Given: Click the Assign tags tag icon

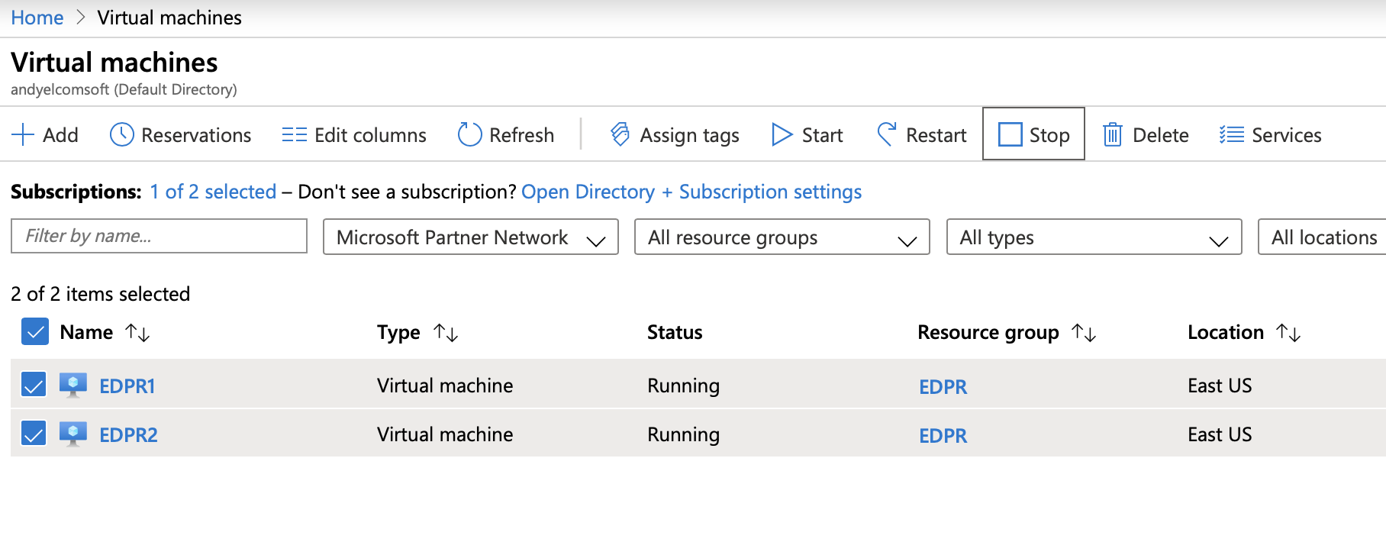Looking at the screenshot, I should (x=620, y=134).
